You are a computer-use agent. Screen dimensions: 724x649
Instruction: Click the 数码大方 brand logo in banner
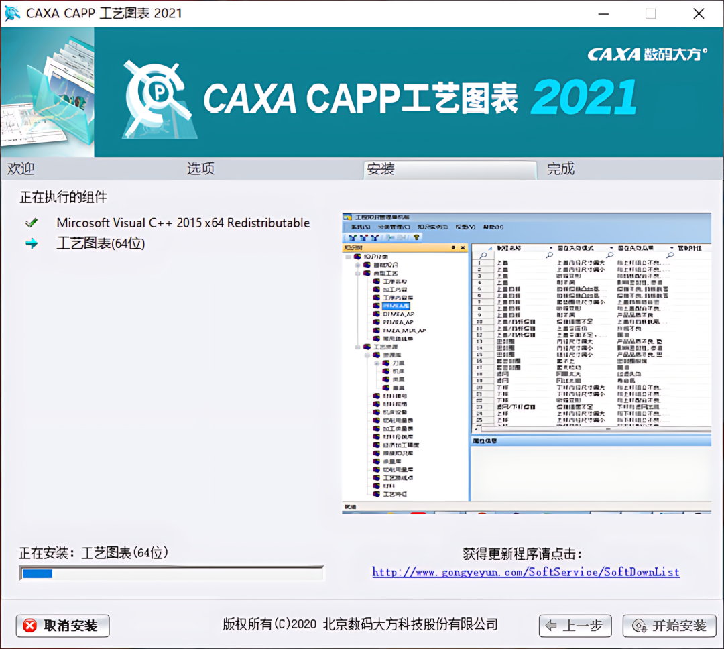click(647, 54)
